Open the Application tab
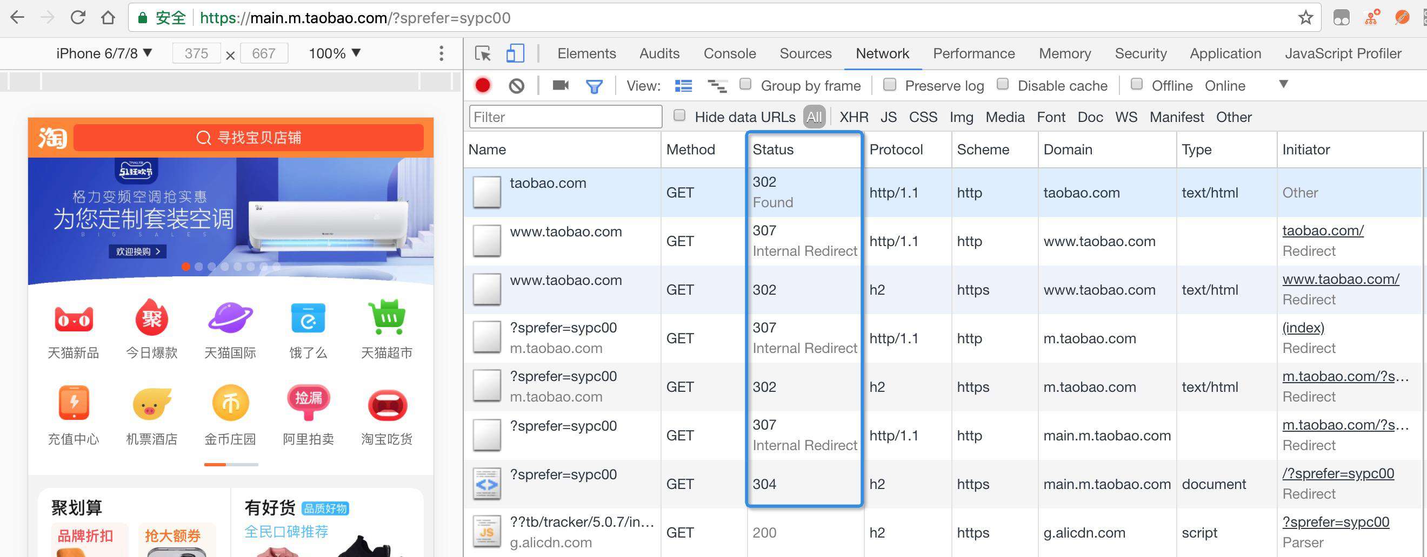1427x557 pixels. pyautogui.click(x=1225, y=53)
